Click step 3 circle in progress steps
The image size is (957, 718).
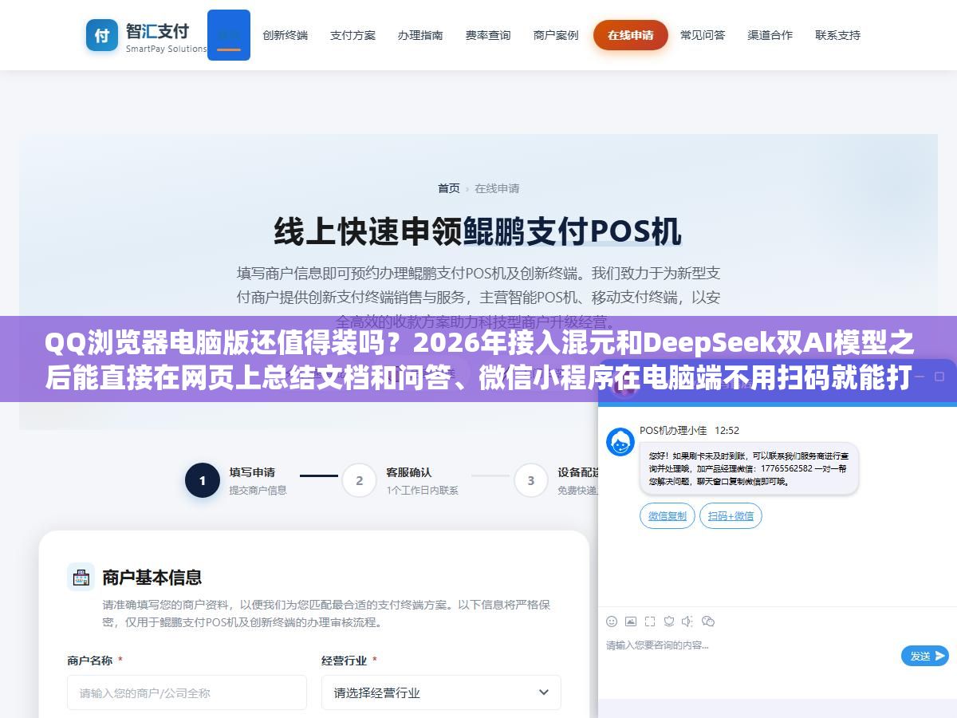[531, 480]
